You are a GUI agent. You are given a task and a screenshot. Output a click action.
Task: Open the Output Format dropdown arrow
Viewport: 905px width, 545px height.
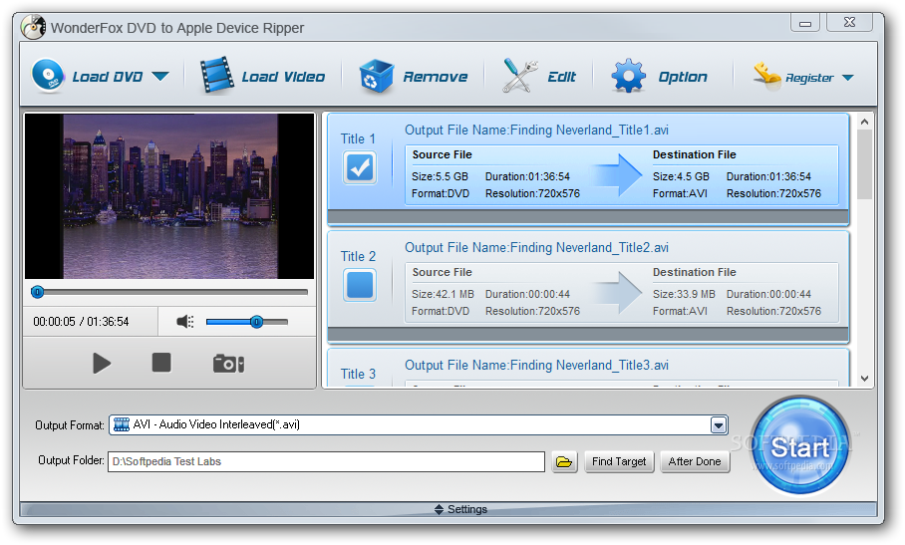point(718,425)
